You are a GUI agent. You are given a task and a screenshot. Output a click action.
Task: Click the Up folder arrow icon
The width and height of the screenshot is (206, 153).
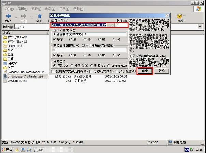(x=40, y=16)
